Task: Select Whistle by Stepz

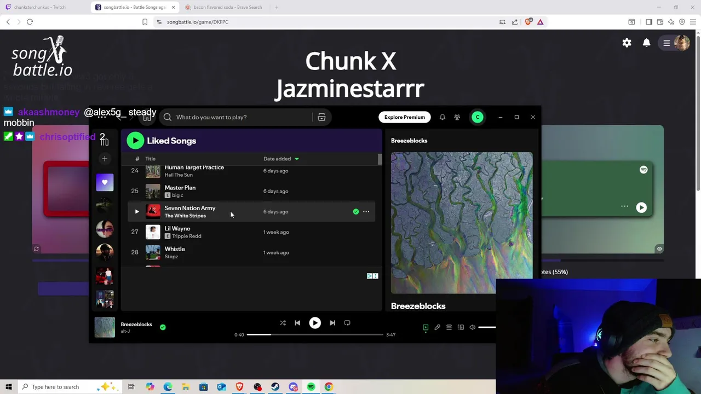Action: (252, 252)
